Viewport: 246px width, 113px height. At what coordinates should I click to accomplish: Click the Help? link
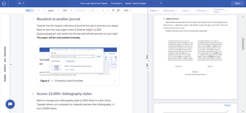228,105
